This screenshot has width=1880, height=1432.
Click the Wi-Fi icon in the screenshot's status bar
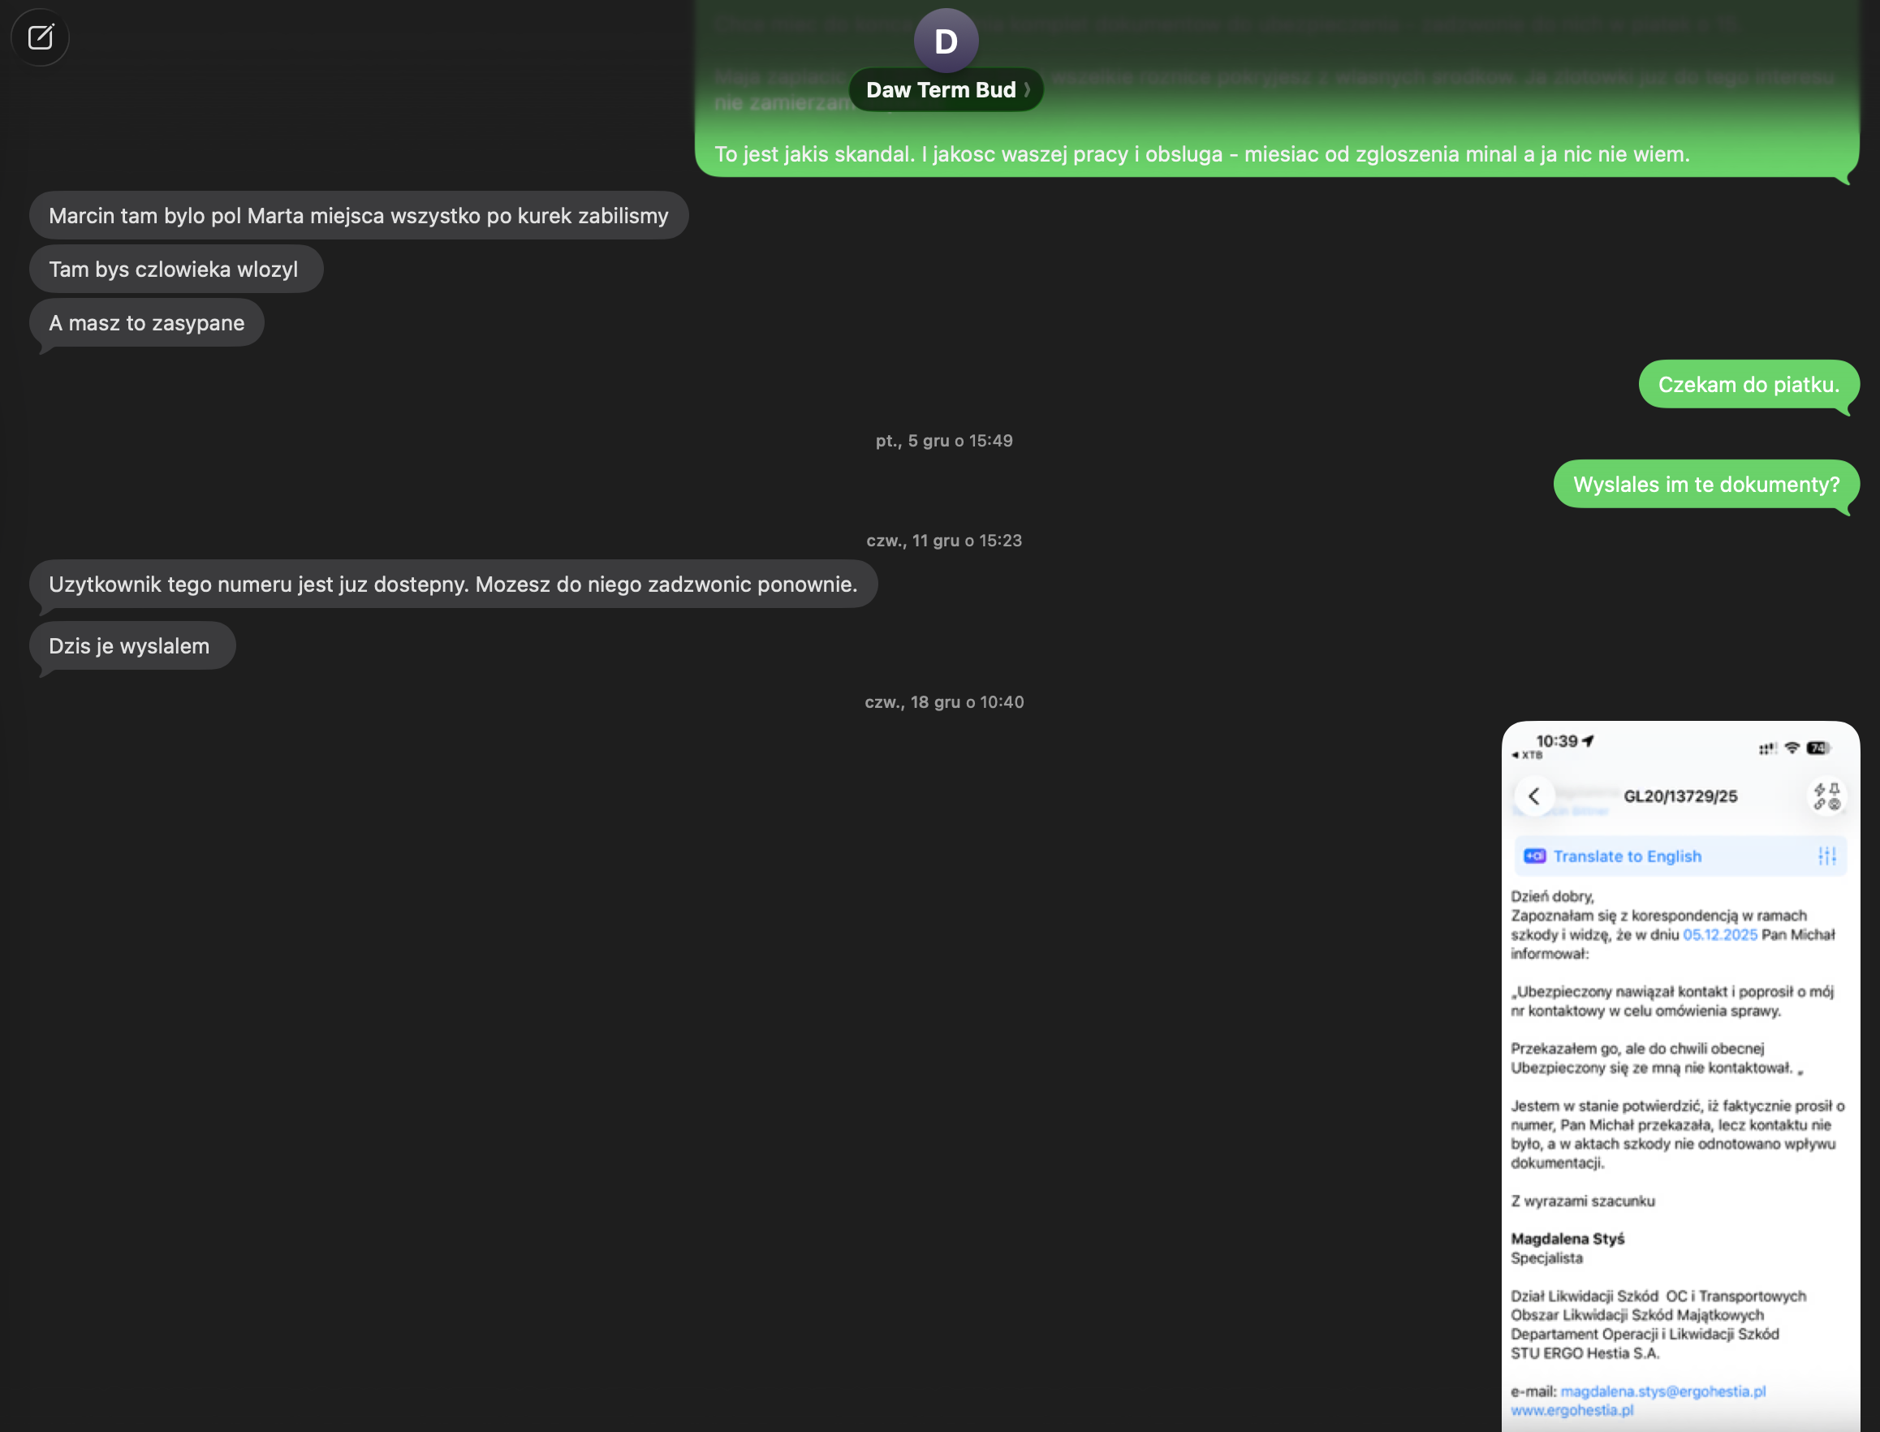(x=1792, y=748)
